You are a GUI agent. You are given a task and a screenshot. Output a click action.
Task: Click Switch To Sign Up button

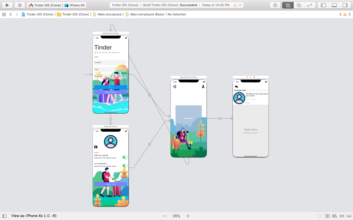pos(111,92)
